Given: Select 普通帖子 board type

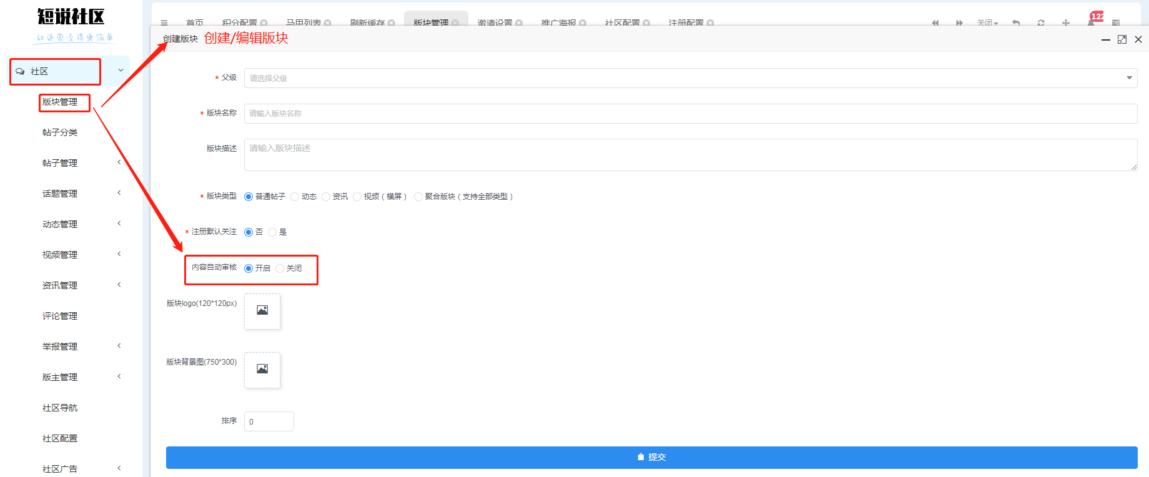Looking at the screenshot, I should click(x=249, y=197).
